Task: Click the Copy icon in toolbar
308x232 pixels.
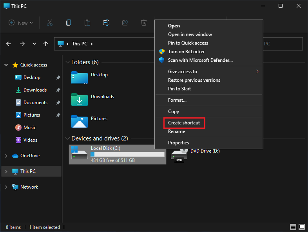Action: coord(69,23)
